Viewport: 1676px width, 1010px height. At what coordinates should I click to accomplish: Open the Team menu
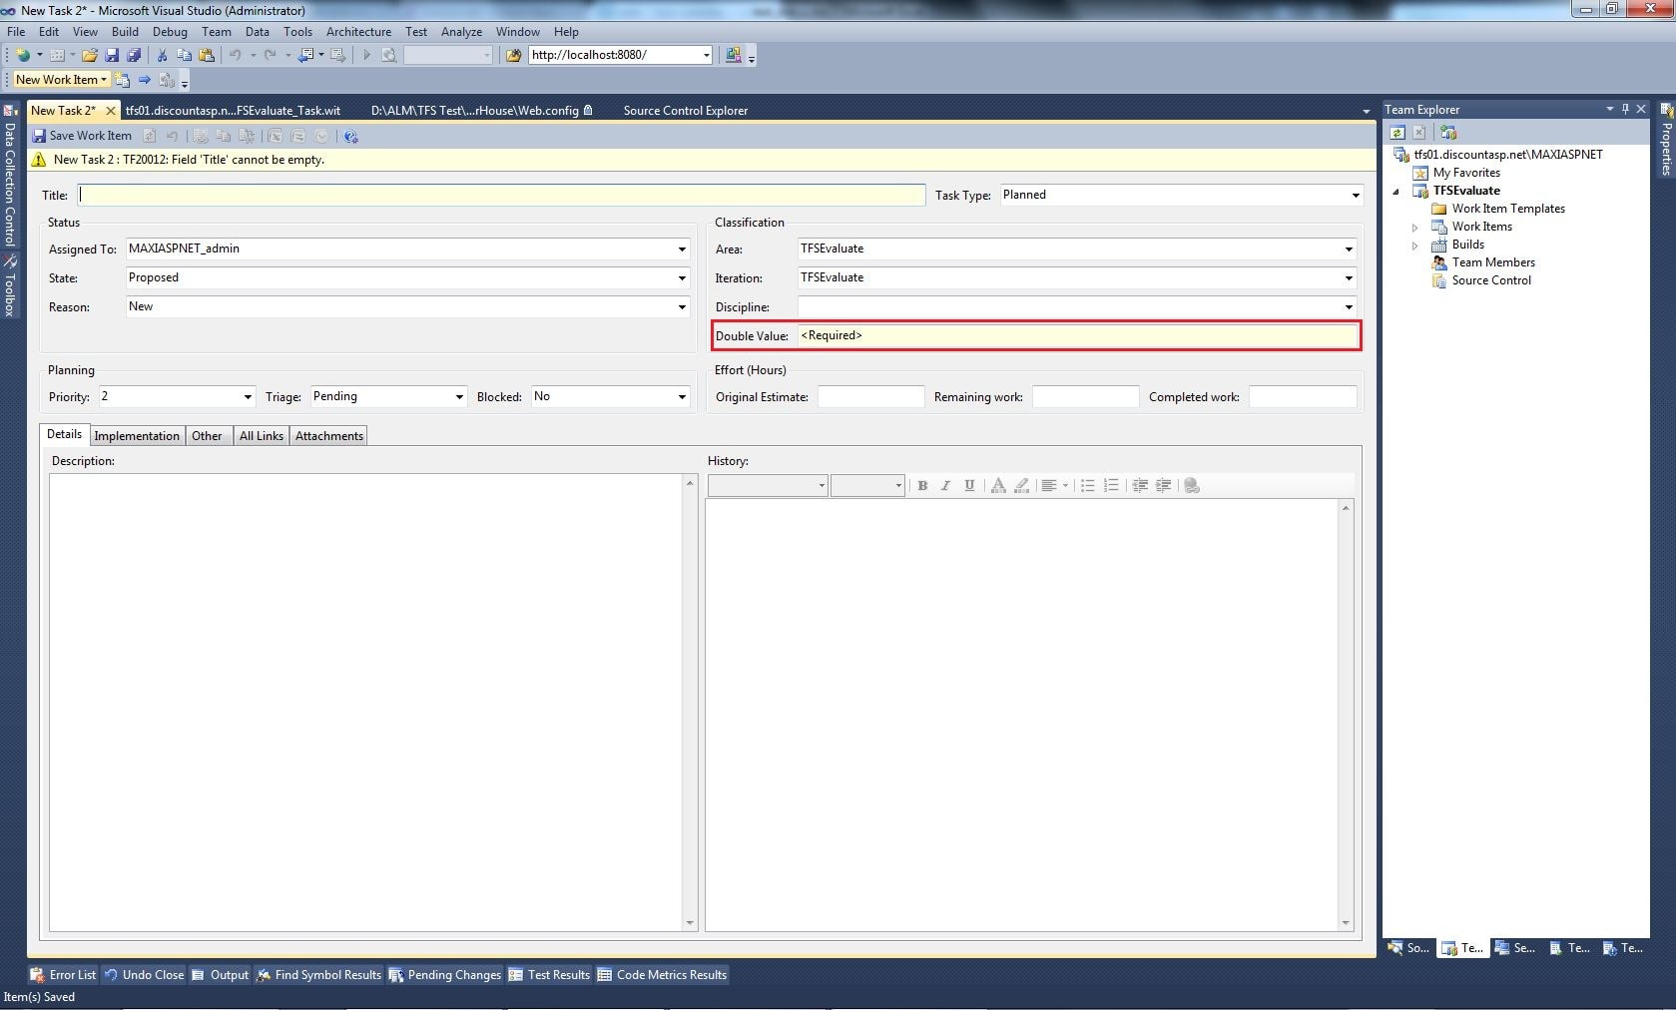point(216,32)
